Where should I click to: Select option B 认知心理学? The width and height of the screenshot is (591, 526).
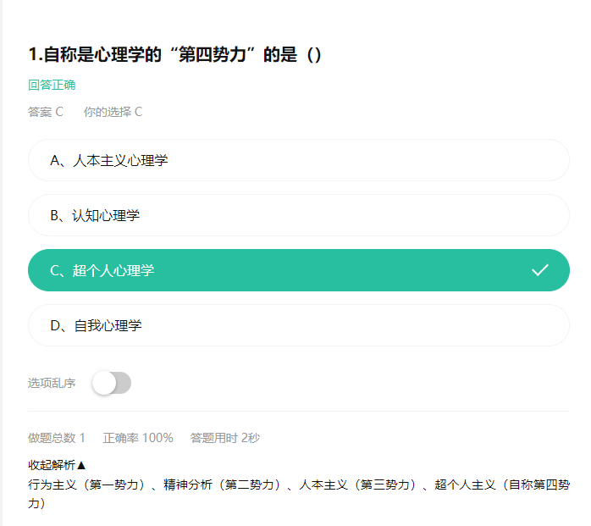coord(299,215)
